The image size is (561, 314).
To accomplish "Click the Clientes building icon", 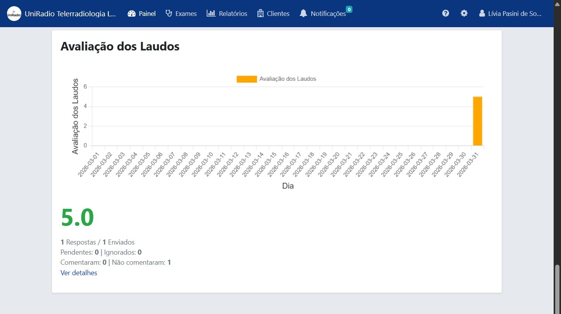I will coord(261,14).
